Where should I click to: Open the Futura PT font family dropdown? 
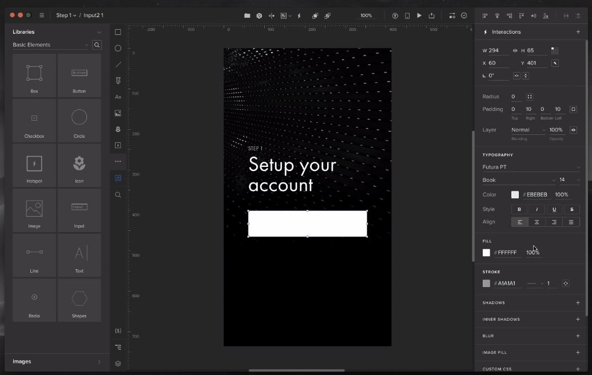pyautogui.click(x=530, y=166)
